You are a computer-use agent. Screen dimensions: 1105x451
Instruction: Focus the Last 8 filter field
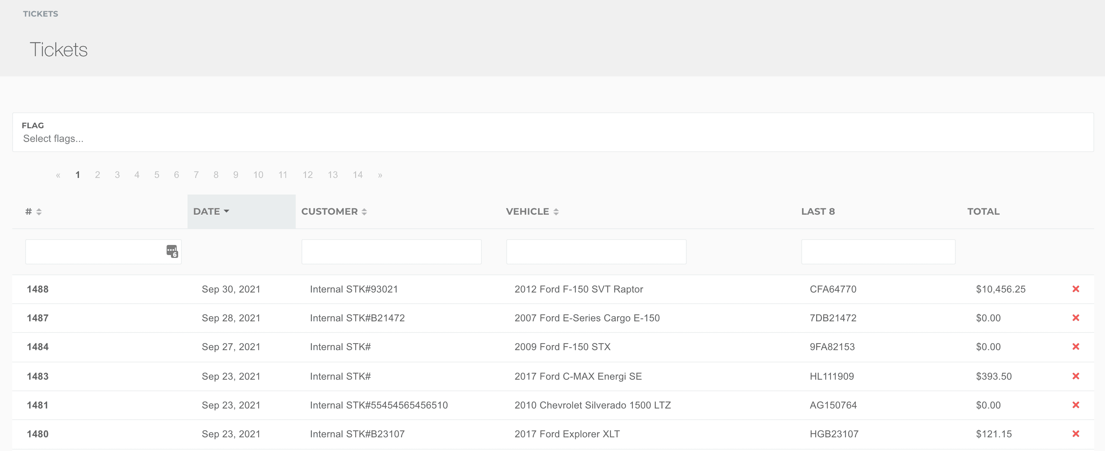(x=878, y=252)
